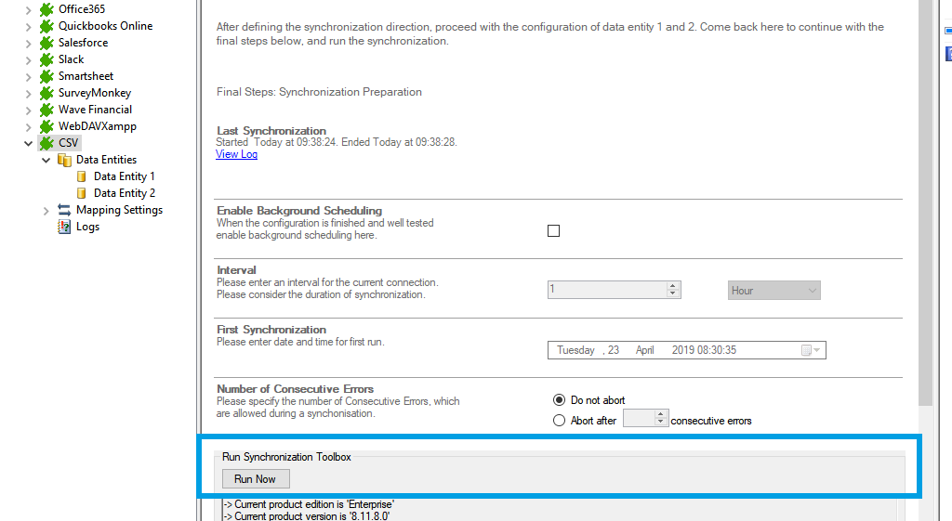This screenshot has height=521, width=952.
Task: Enable the Background Scheduling checkbox
Action: tap(554, 231)
